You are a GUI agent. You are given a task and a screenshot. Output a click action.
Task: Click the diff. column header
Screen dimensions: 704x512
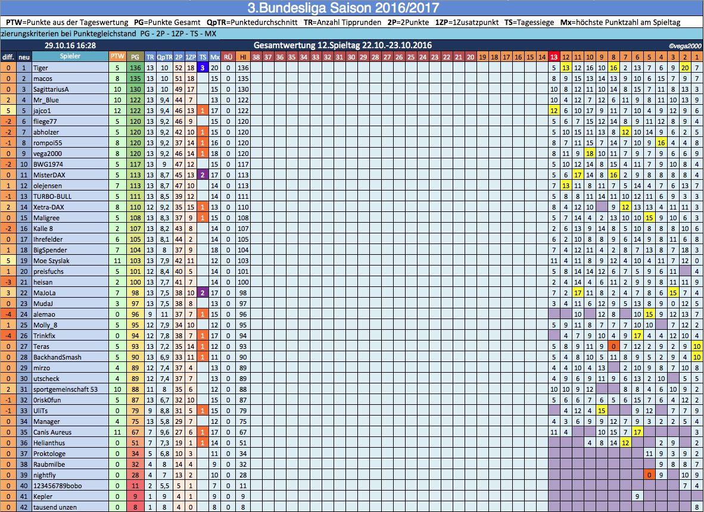[x=8, y=57]
